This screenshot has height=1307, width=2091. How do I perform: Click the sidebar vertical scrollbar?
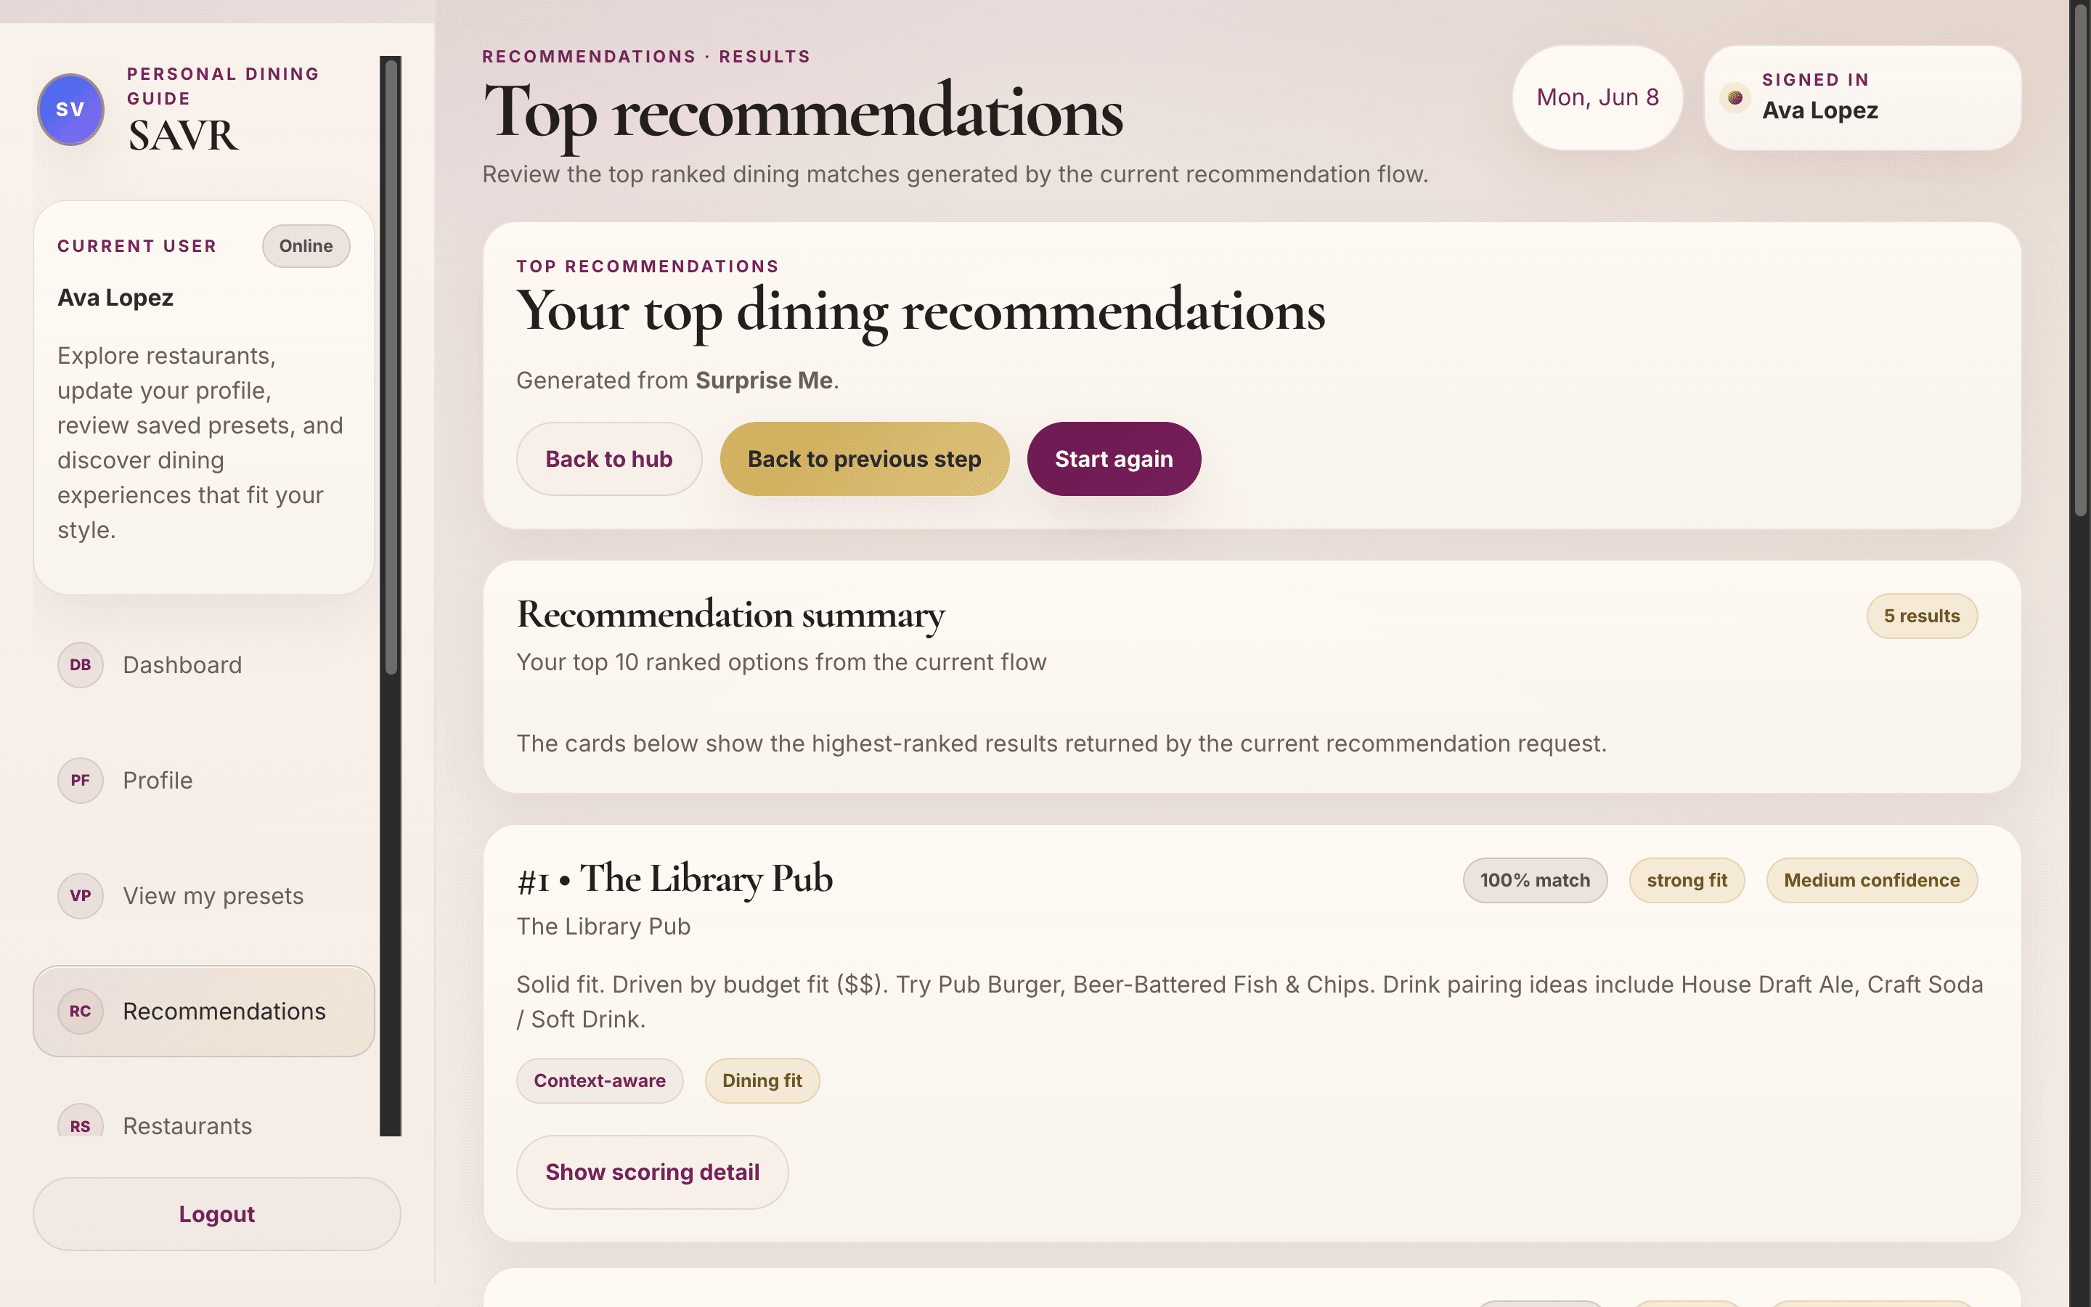[391, 367]
